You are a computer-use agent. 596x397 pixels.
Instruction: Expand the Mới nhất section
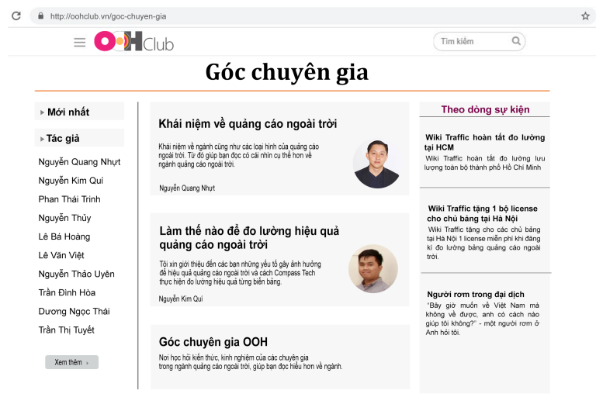pyautogui.click(x=68, y=112)
